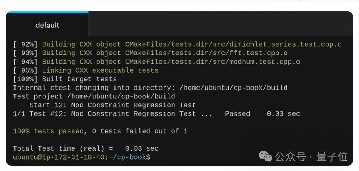Click the "公众号 · 量子位" watermark text
The image size is (359, 171).
[x=311, y=156]
